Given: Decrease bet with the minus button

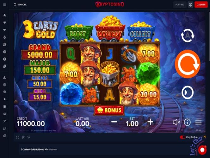Looking at the screenshot, I should (x=114, y=122).
